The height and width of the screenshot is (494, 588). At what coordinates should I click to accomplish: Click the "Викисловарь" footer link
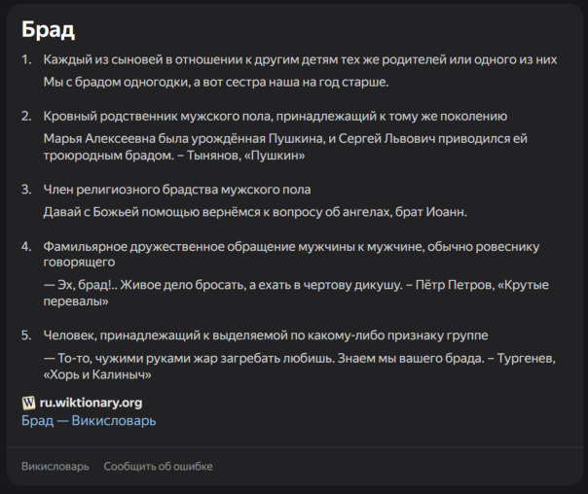(55, 467)
